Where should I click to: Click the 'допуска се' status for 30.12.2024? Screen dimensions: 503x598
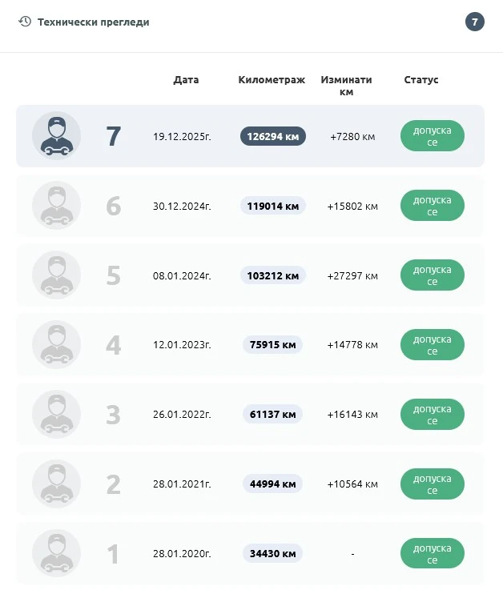click(x=432, y=206)
